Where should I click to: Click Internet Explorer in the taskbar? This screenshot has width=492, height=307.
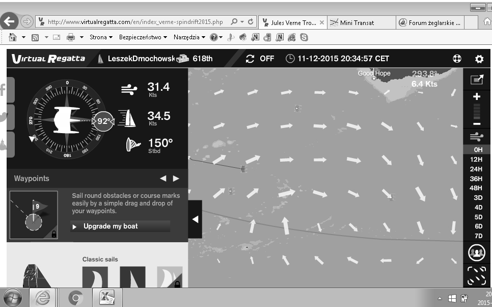point(42,298)
